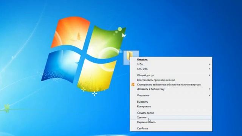Expand the CRC SHA submenu arrow
This screenshot has height=136, width=242.
[x=209, y=69]
